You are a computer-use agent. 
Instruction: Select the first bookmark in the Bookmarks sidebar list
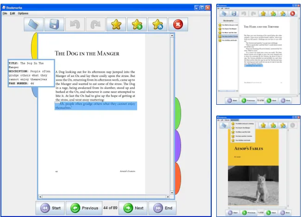pyautogui.click(x=228, y=25)
